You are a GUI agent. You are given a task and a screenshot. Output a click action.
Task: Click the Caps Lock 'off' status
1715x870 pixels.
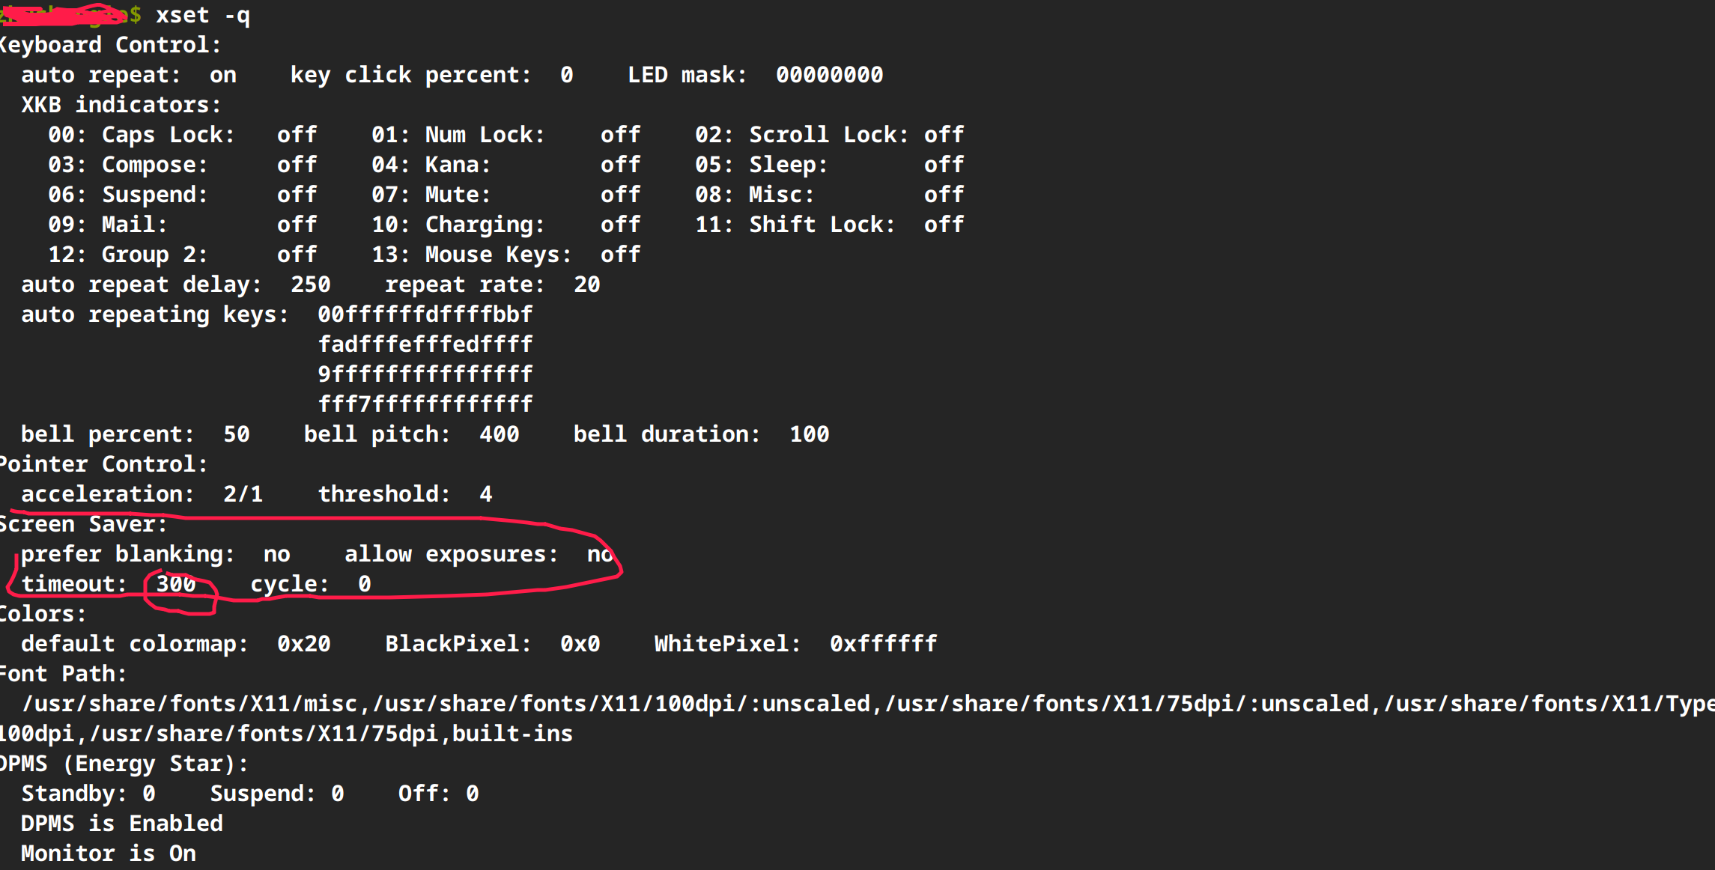click(297, 135)
